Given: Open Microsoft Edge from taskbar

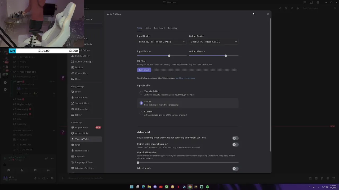Looking at the screenshot, I should 143,187.
